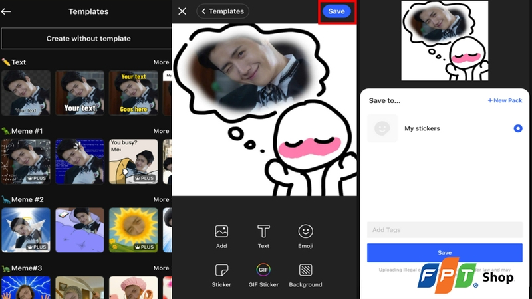Screen dimensions: 532x299
Task: Click the 'Save to...' heading
Action: click(x=384, y=100)
